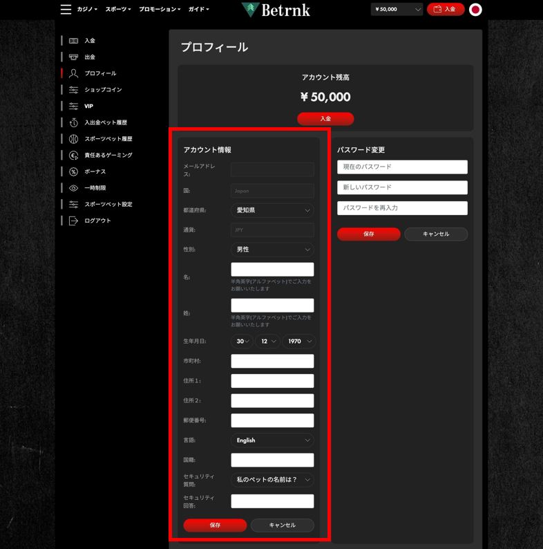Image resolution: width=543 pixels, height=549 pixels.
Task: Open the 言語 dropdown showing English
Action: (272, 440)
